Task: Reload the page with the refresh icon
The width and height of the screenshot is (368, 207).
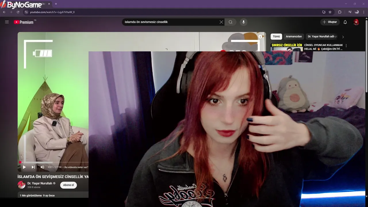Action: [18, 12]
